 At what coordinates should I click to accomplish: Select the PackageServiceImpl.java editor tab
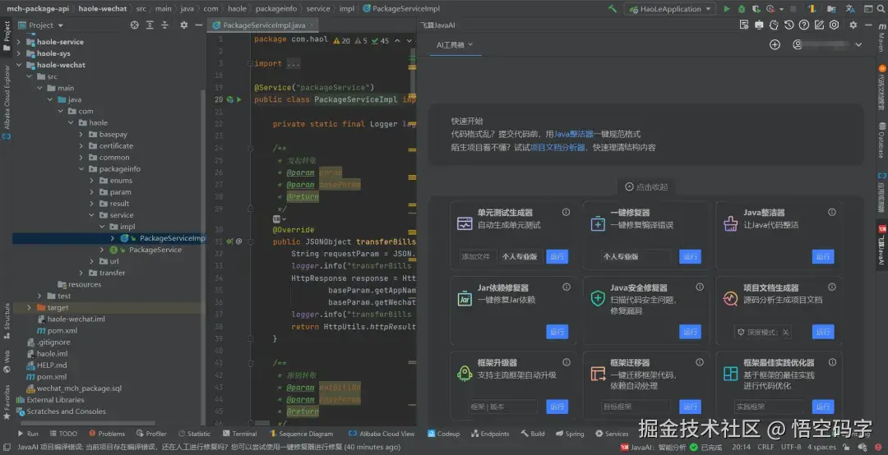point(258,25)
